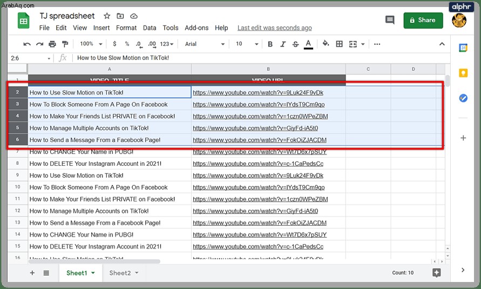Open the fill color picker
Screen dimensions: 481x289
point(326,44)
